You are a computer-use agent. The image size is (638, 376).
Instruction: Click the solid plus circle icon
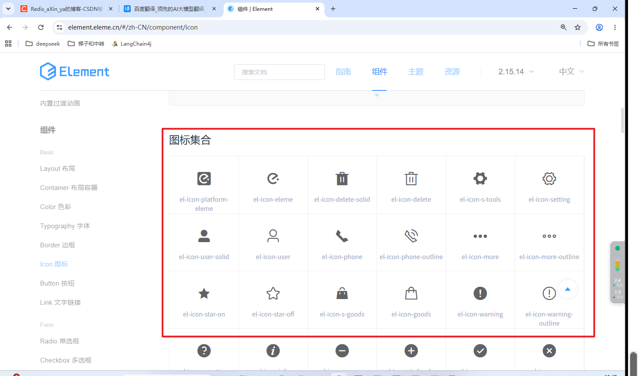[411, 351]
